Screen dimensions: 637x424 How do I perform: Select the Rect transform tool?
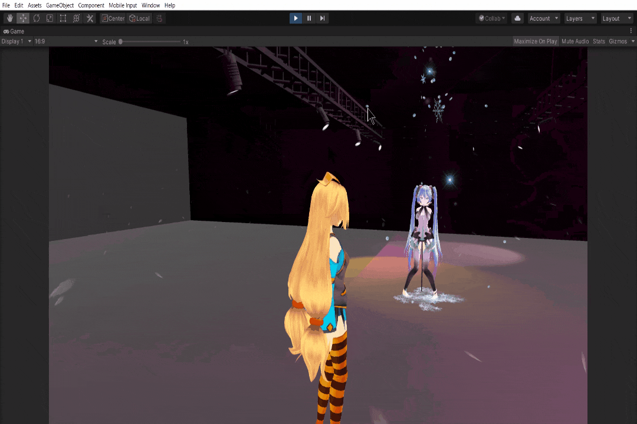point(63,18)
